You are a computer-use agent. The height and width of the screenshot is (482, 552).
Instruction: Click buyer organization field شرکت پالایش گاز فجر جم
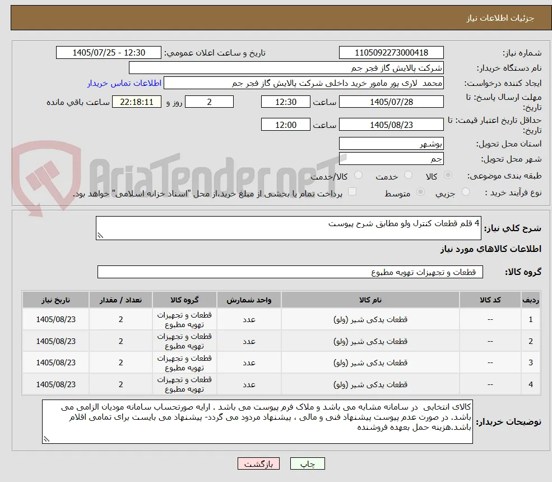286,68
